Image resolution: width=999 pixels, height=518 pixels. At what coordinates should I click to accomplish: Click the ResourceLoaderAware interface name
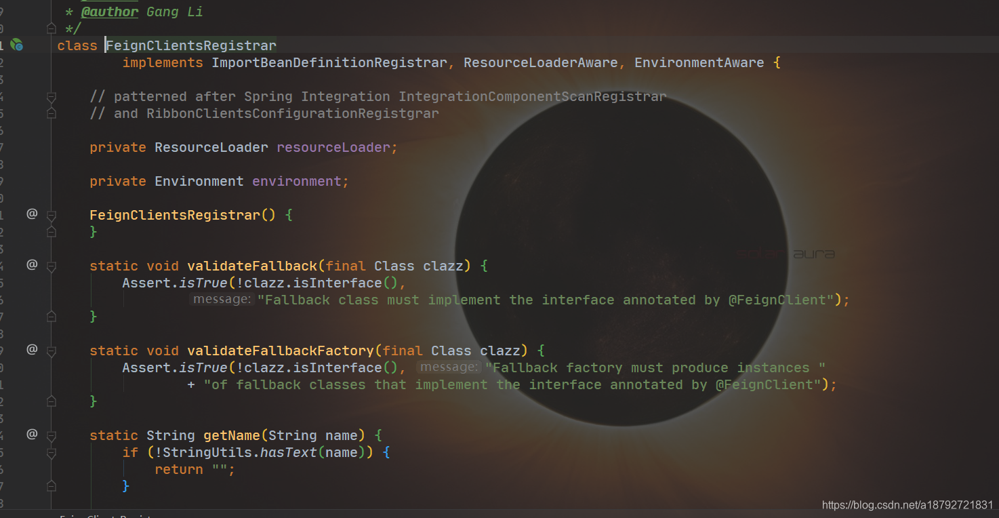pyautogui.click(x=541, y=62)
